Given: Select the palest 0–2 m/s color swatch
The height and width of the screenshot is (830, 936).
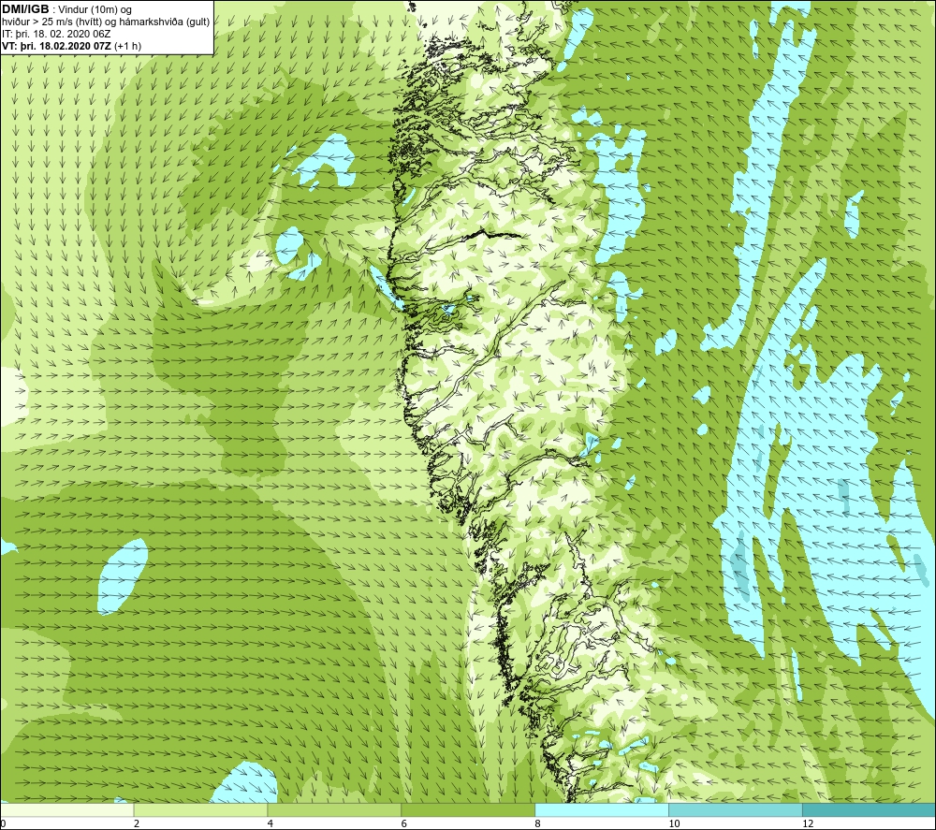Looking at the screenshot, I should coord(66,809).
